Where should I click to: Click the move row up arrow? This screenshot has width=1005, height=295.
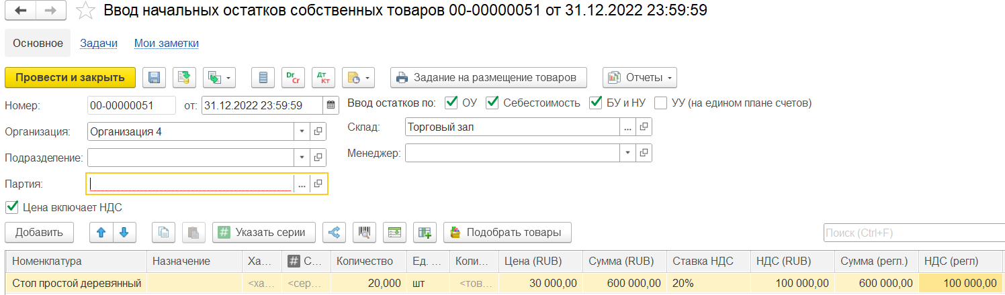coord(101,233)
